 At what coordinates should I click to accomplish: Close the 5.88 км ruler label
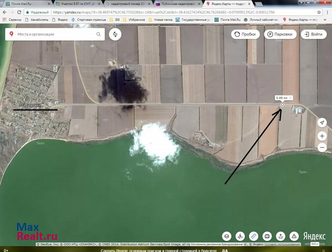(x=290, y=98)
